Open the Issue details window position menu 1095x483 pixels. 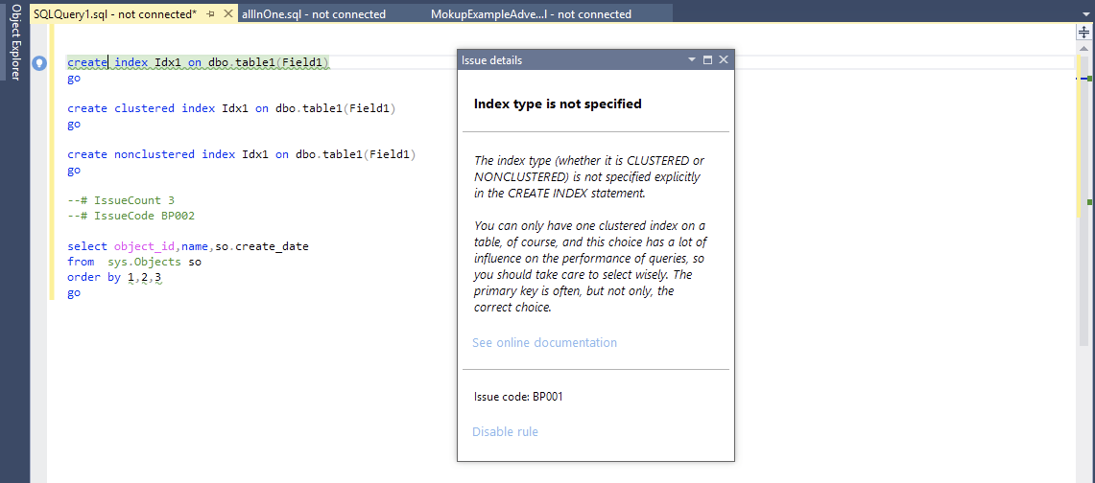coord(691,60)
